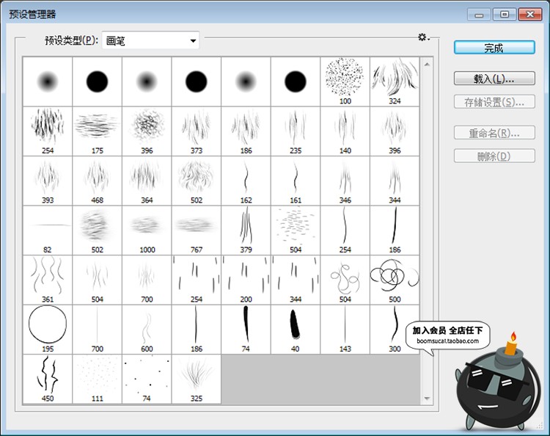The image size is (550, 436).
Task: Click the 重命名(R)... rename button
Action: point(494,133)
